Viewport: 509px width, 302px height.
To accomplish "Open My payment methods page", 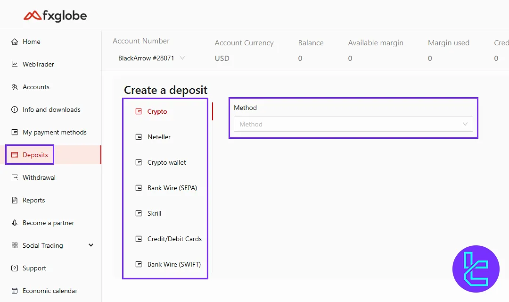I will (54, 132).
